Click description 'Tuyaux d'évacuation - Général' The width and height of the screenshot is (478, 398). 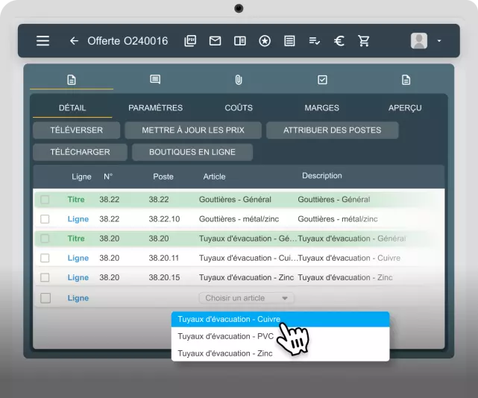(352, 239)
